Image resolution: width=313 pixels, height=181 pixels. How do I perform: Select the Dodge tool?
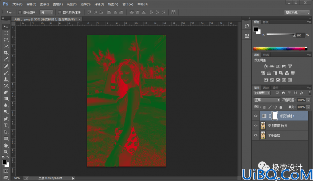point(6,111)
